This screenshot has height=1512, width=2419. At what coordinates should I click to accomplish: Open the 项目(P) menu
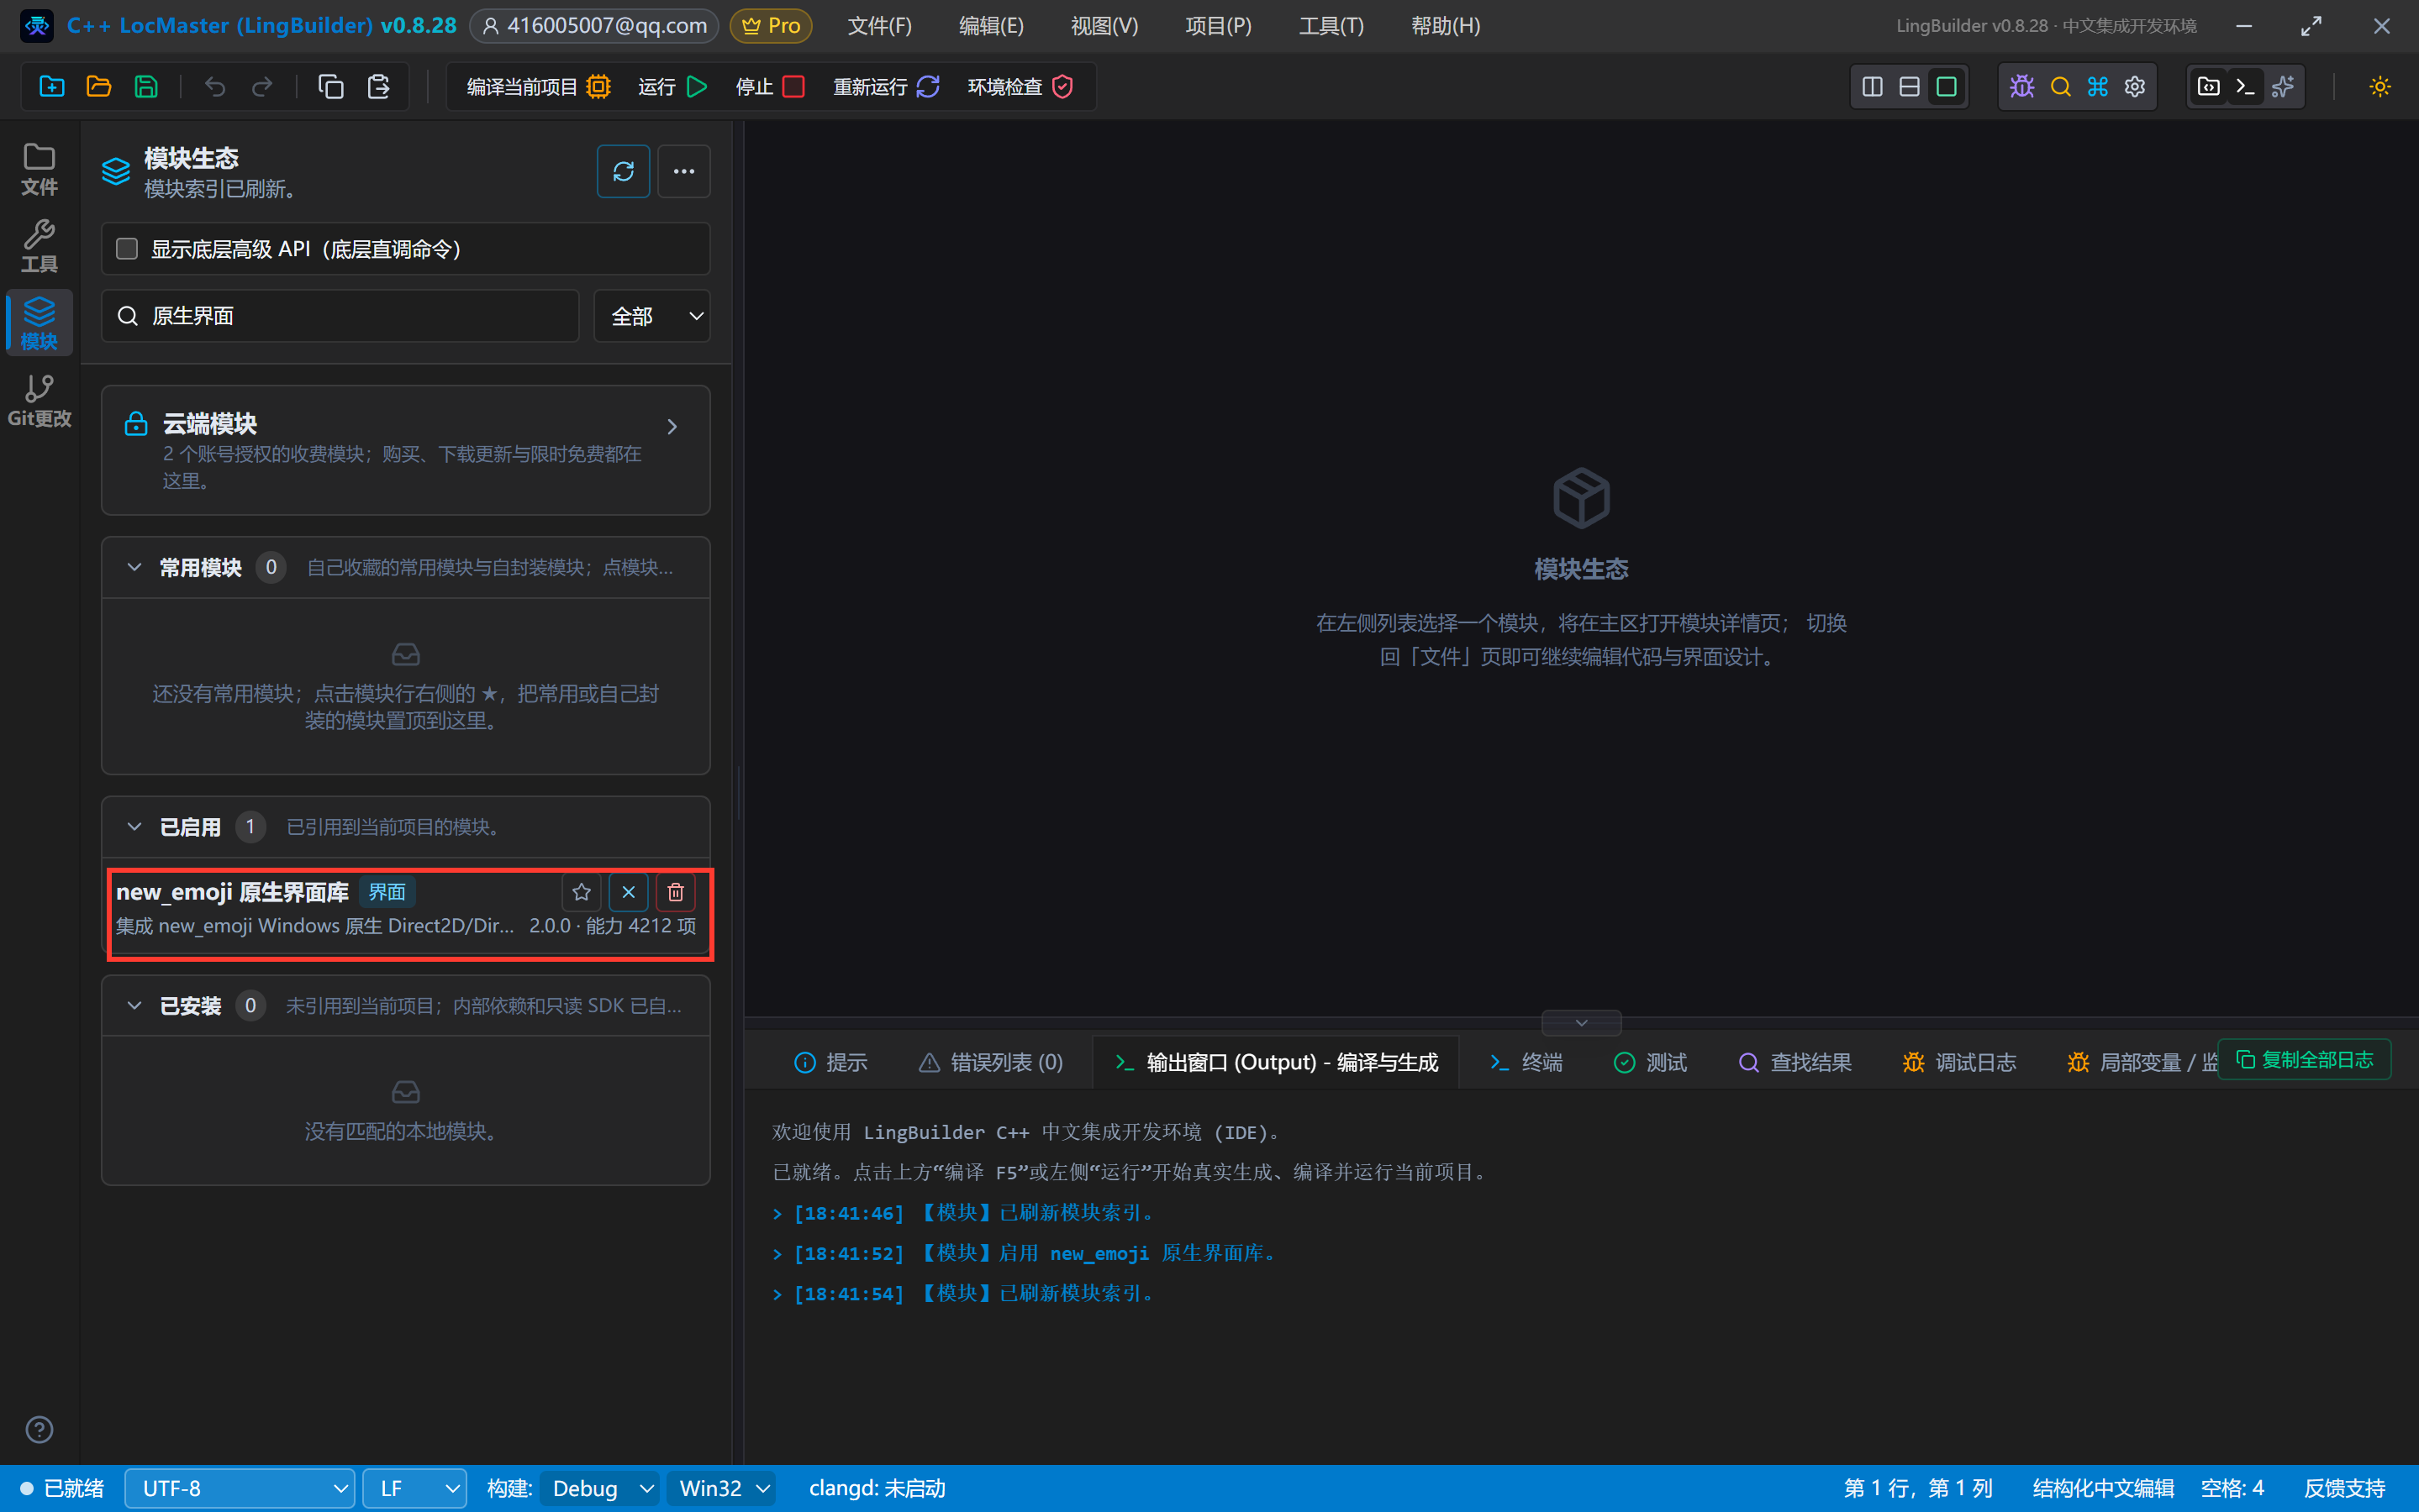(1218, 26)
